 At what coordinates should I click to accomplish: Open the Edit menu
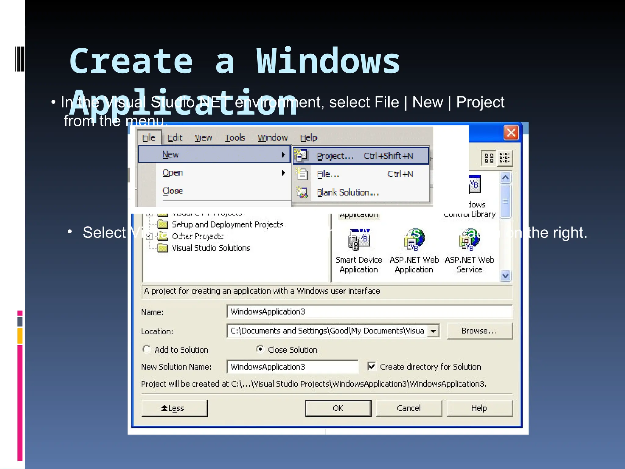coord(175,138)
